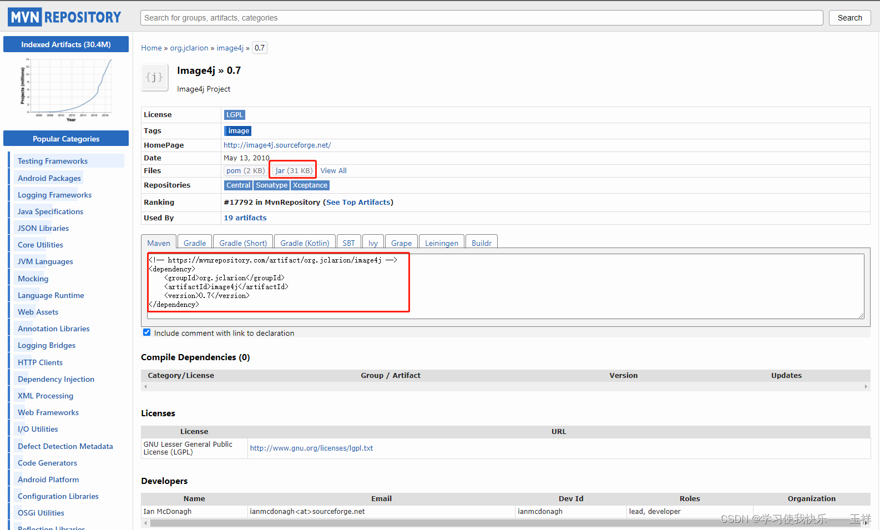Click the Search button
Viewport: 880px width, 530px height.
point(849,18)
